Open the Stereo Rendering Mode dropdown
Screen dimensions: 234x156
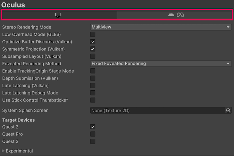(161, 27)
